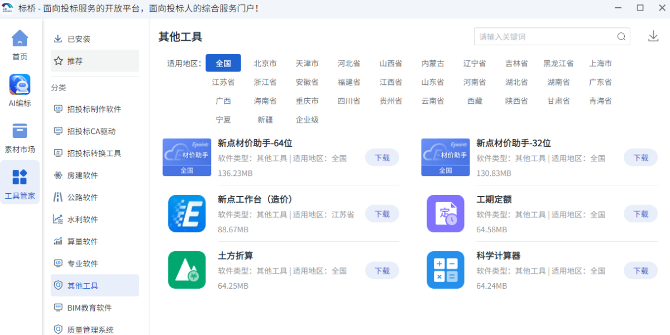Download the 科学计算器 tool

(640, 271)
